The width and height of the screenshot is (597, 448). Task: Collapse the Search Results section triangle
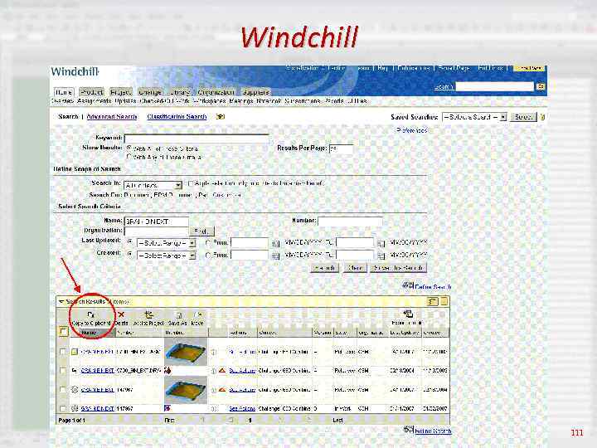pos(61,302)
